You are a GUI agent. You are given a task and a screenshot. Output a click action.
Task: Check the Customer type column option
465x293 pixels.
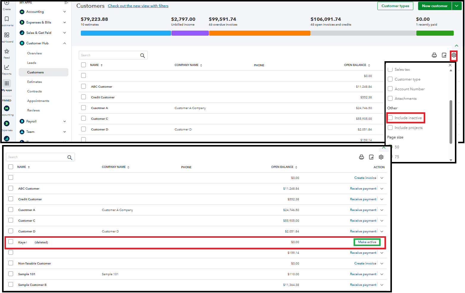[x=390, y=79]
